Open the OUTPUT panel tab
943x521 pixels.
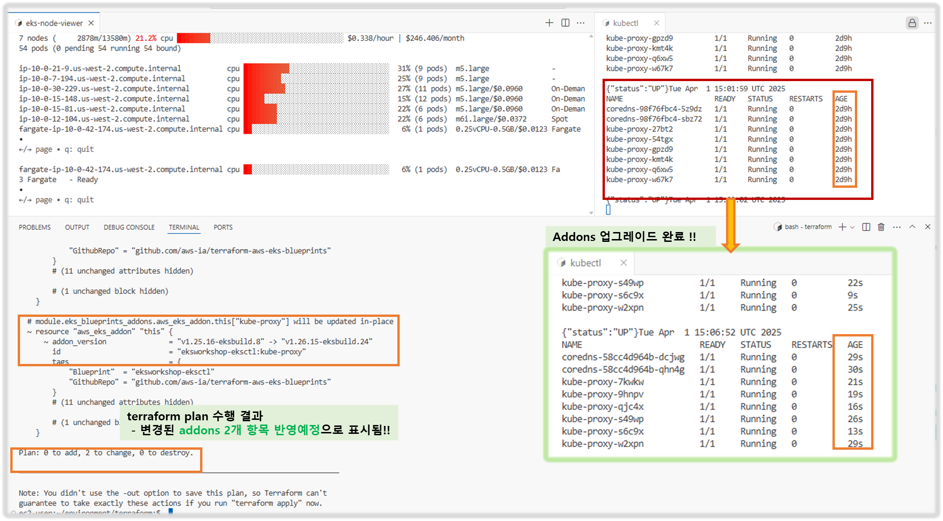pyautogui.click(x=77, y=227)
